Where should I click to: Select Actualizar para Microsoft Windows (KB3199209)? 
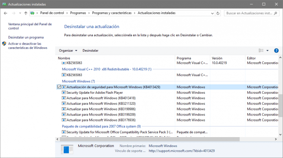[101, 114]
